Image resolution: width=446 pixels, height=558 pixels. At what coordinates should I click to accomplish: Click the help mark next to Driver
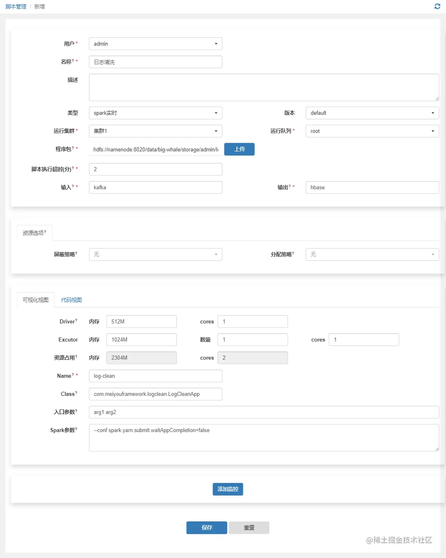(76, 320)
